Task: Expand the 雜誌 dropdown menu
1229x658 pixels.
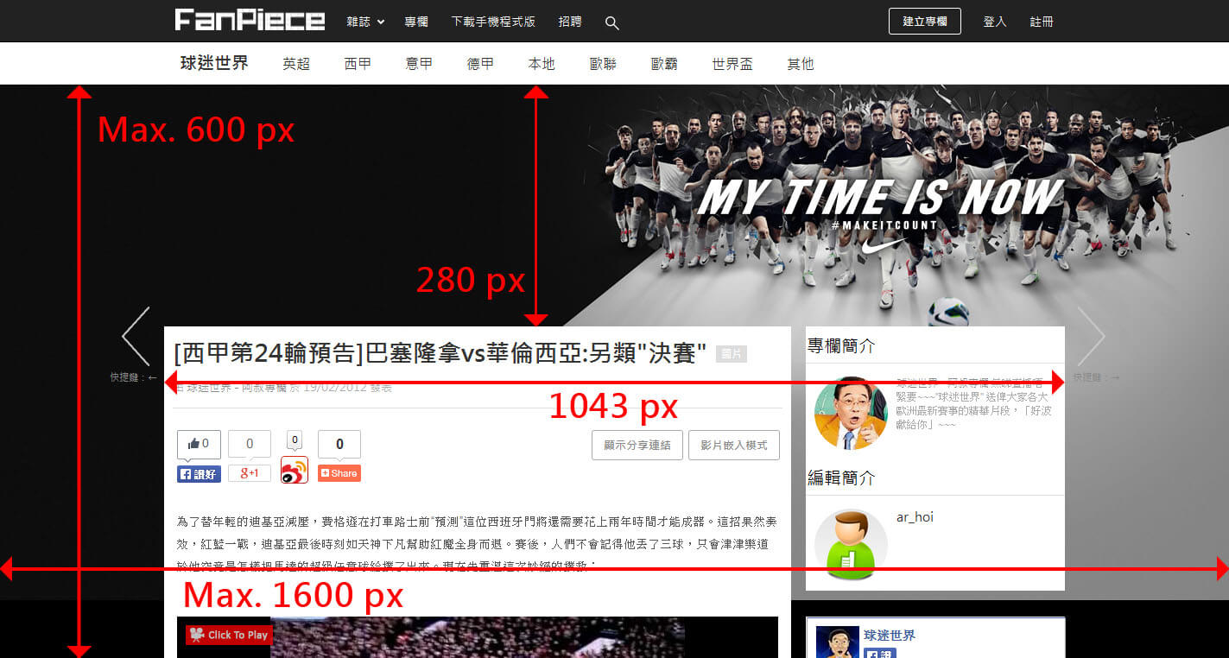Action: [x=365, y=22]
